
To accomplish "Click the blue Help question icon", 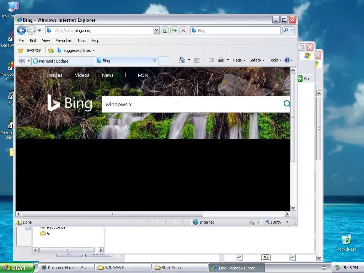I will (287, 60).
